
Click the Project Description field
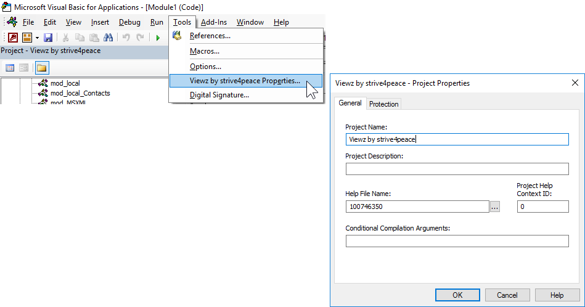pyautogui.click(x=457, y=169)
